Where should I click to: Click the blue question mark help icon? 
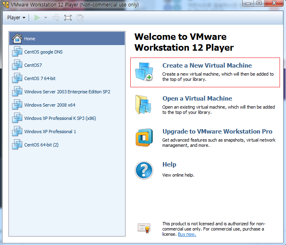144,170
